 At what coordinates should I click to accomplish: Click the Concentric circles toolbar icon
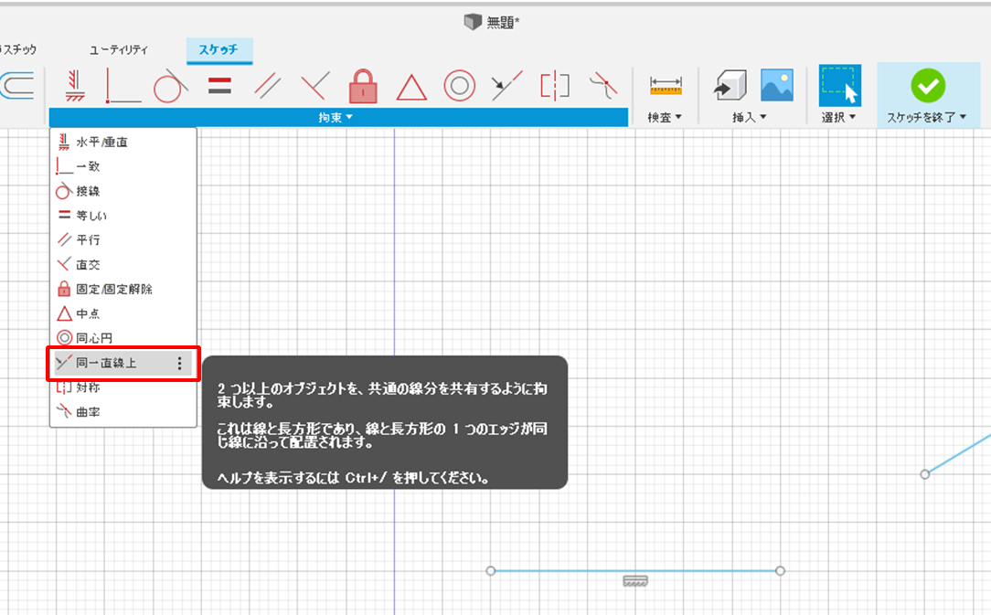pos(459,86)
